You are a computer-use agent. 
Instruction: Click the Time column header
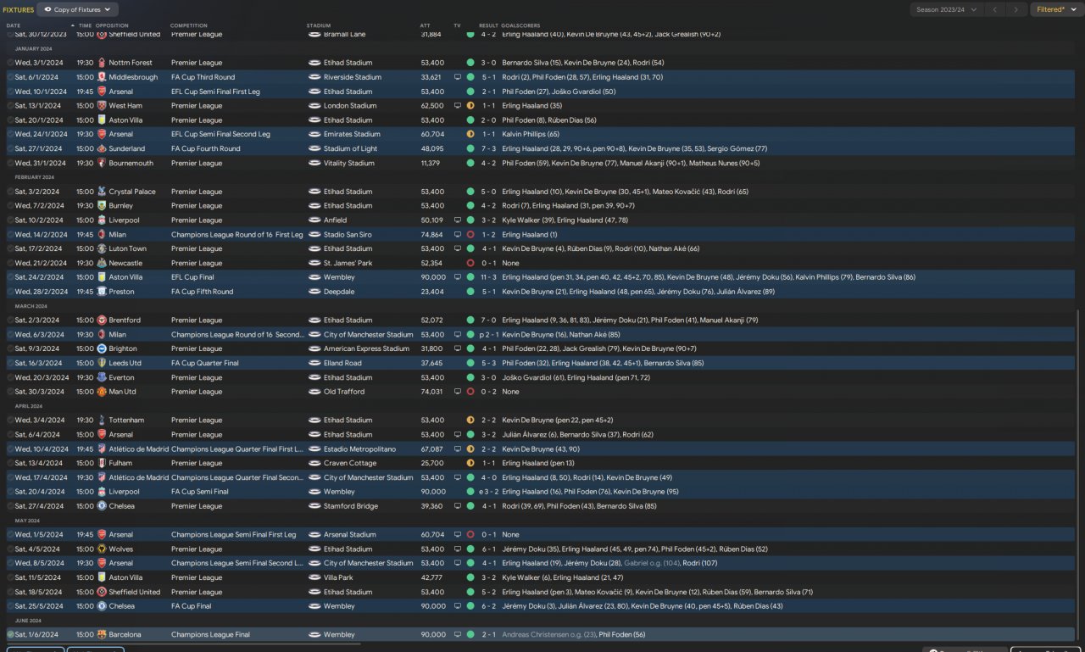tap(85, 25)
